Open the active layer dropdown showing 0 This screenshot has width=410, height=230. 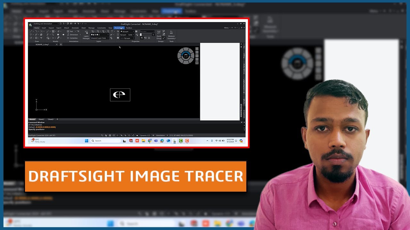100,35
